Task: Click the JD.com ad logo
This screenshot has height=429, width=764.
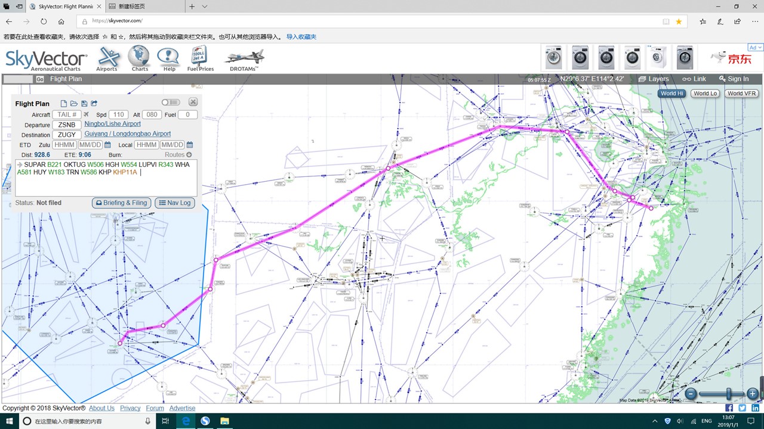Action: 731,58
